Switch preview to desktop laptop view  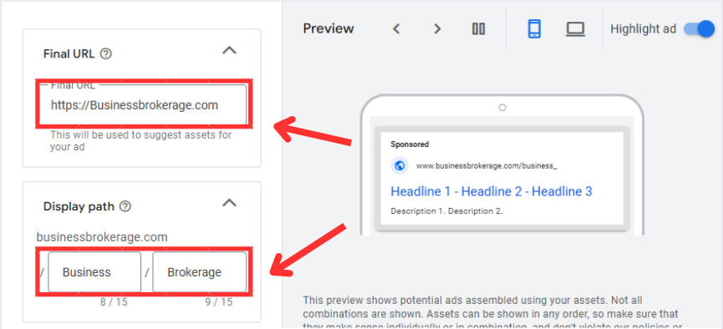(x=575, y=29)
